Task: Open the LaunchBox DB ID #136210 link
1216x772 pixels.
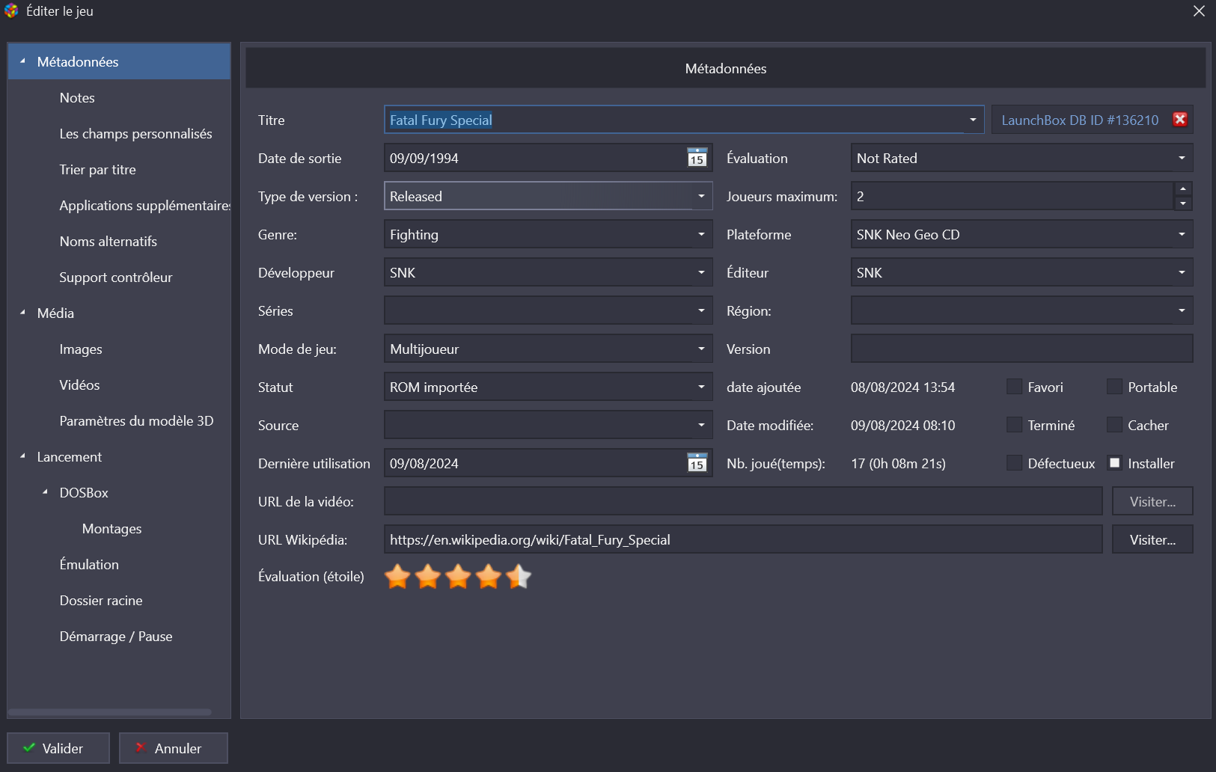Action: pos(1080,120)
